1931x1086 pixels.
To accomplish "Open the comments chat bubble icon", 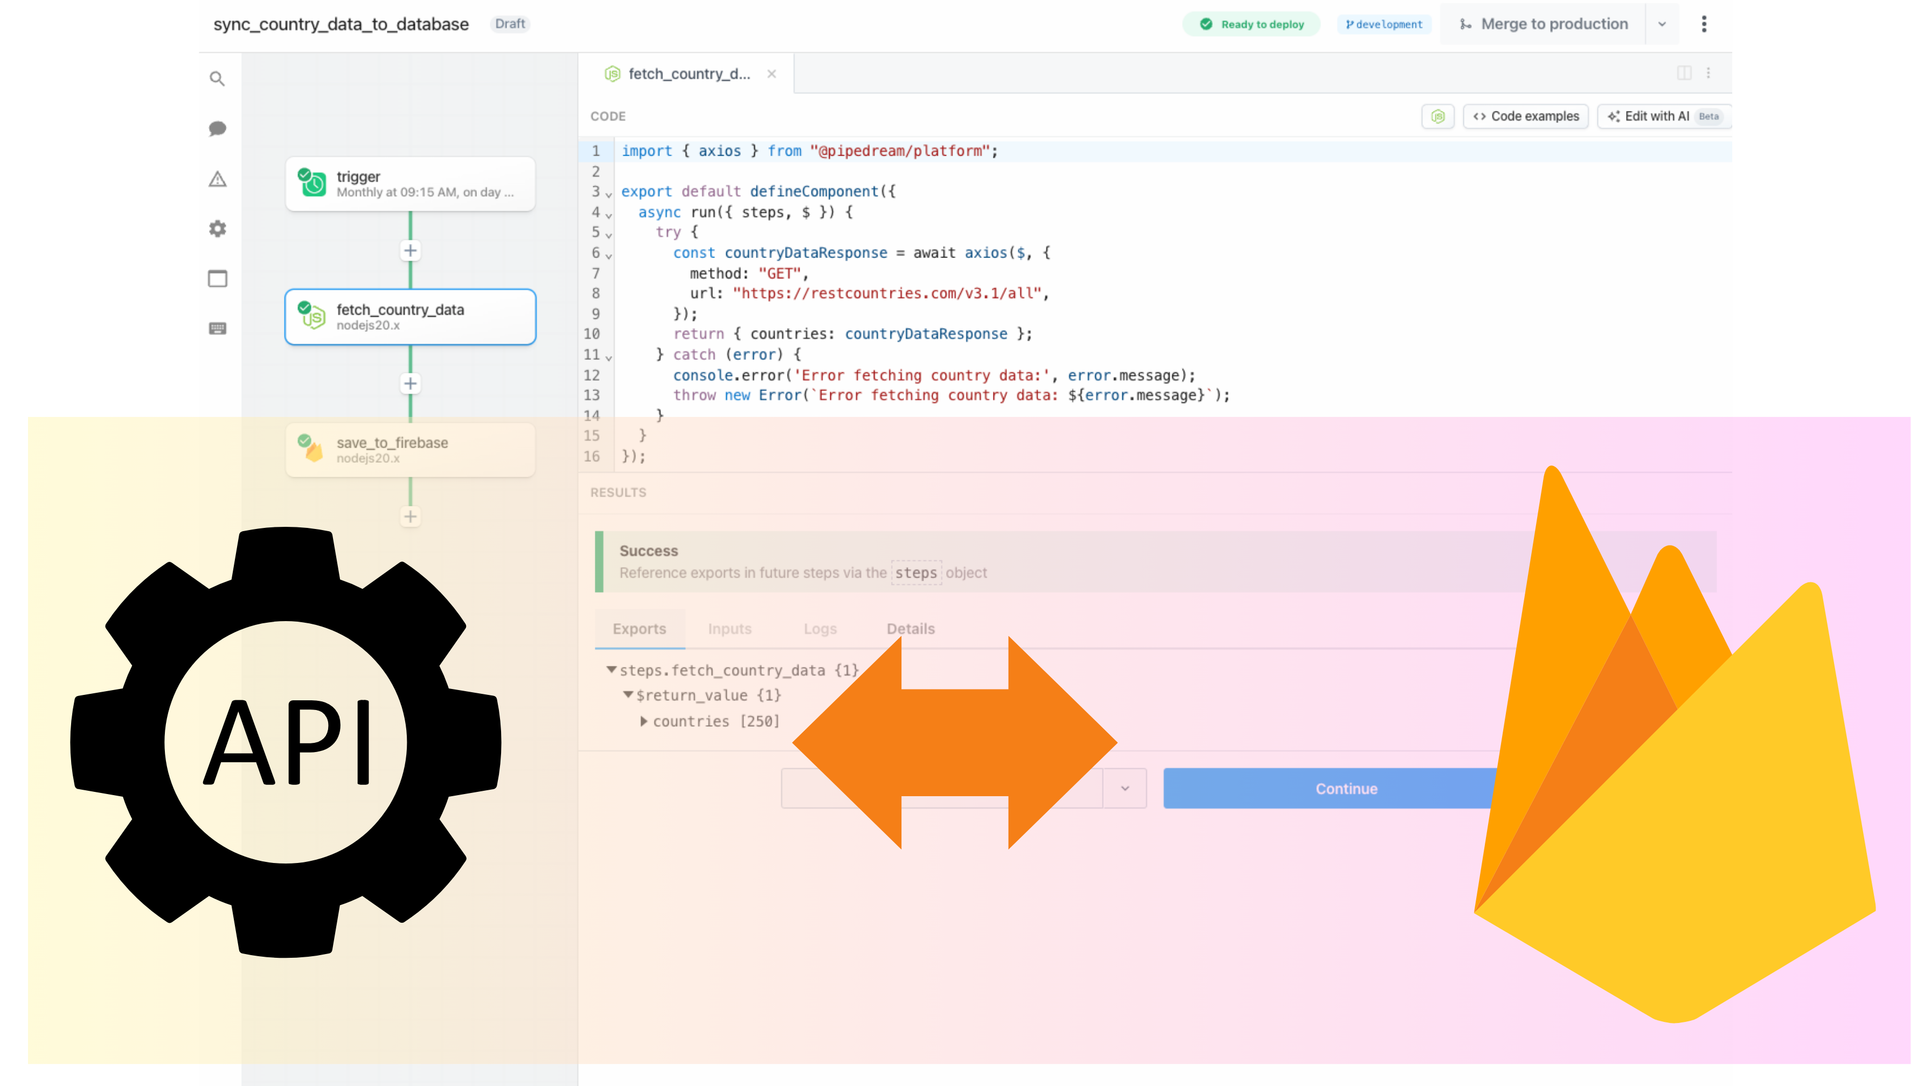I will click(217, 128).
